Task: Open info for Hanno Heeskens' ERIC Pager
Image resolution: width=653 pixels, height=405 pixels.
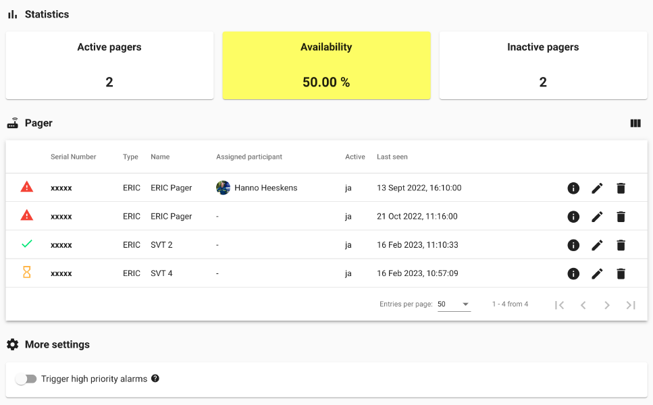Action: [x=573, y=188]
